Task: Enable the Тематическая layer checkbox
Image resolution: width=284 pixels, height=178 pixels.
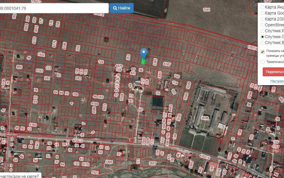Action: pos(262,62)
